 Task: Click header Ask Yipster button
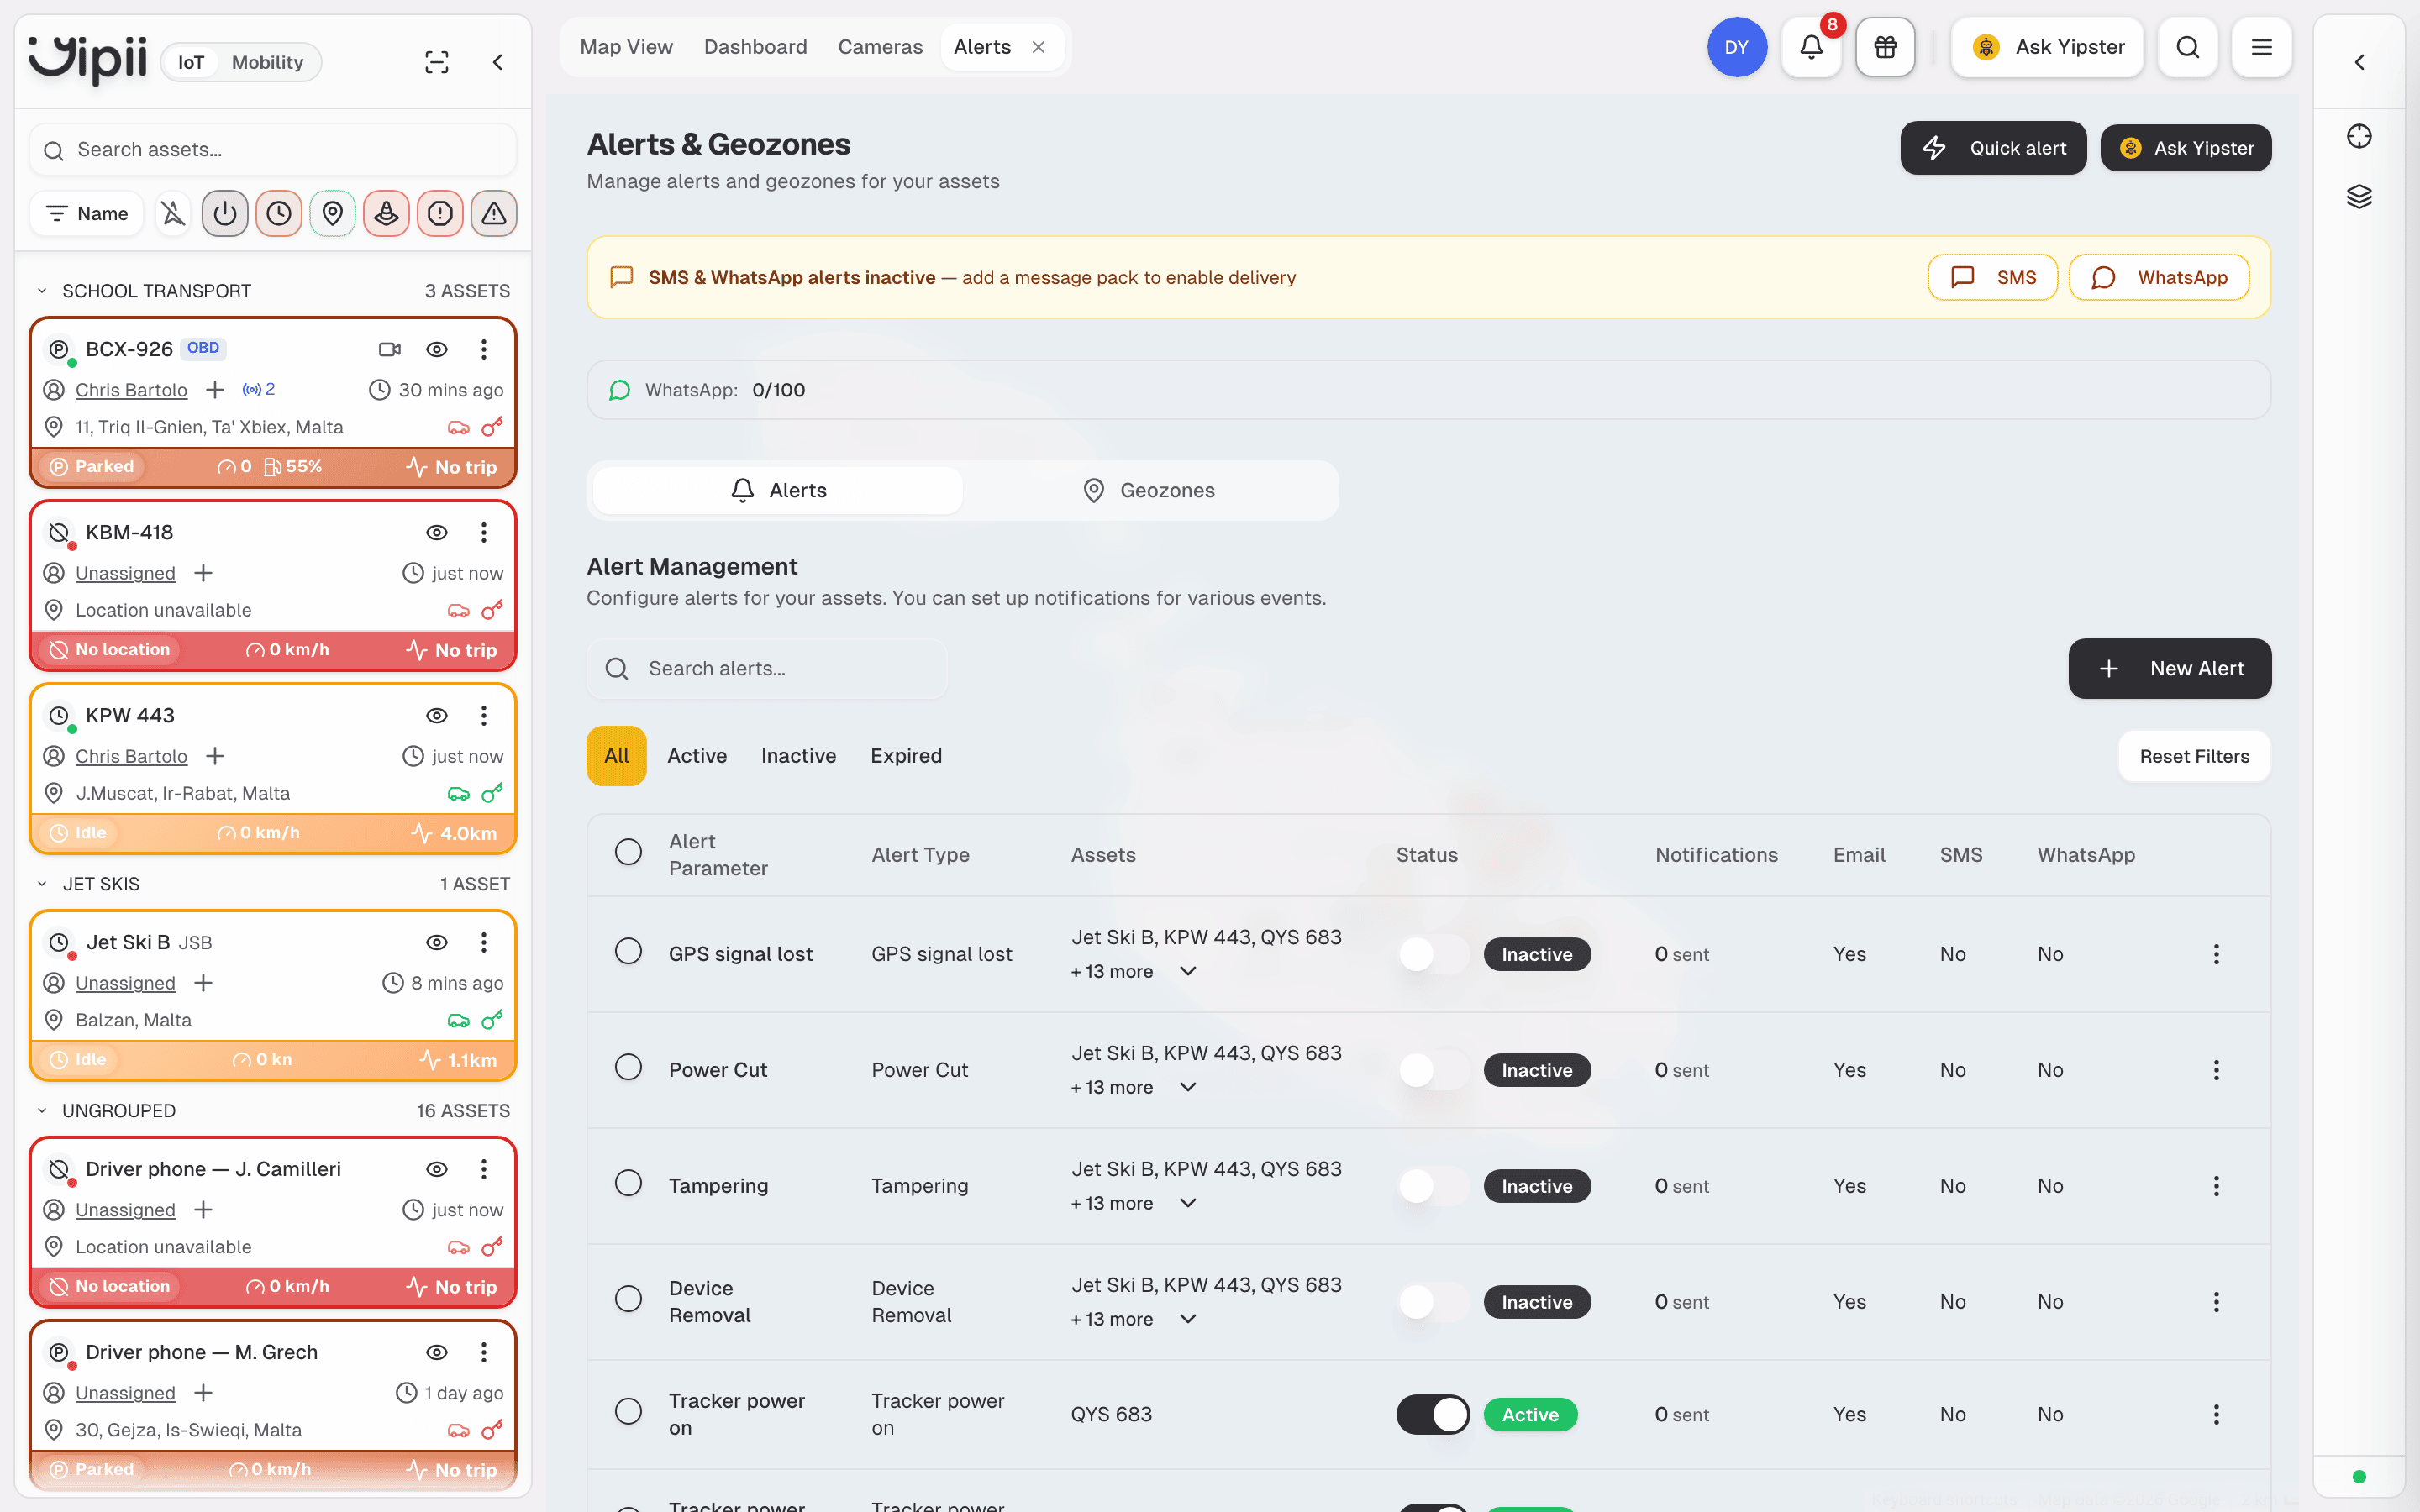[2047, 47]
